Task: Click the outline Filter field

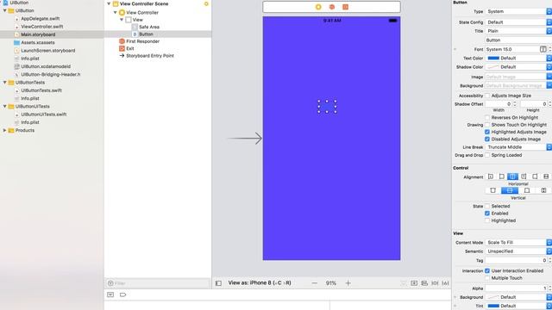Action: tap(157, 283)
